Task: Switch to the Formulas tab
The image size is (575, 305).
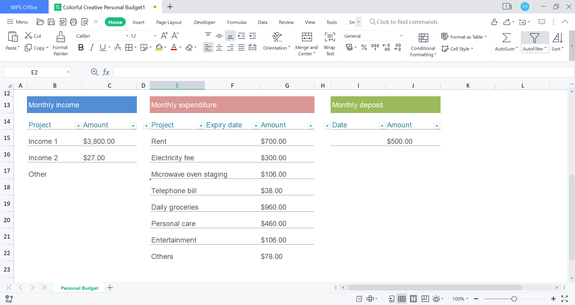Action: (x=237, y=22)
